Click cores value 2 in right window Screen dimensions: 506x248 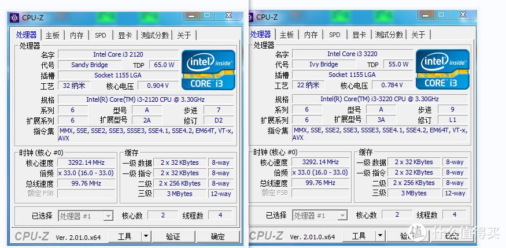[x=397, y=214]
